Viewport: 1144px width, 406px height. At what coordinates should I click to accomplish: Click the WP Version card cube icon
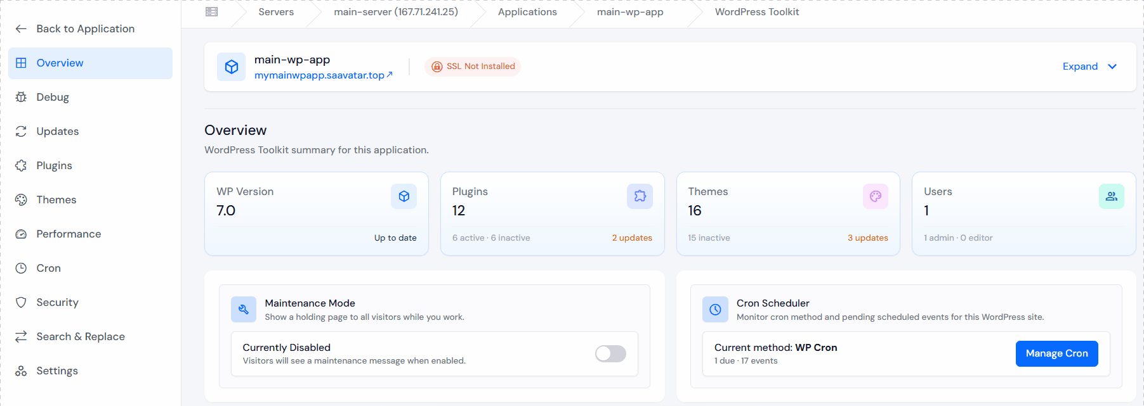pos(404,196)
